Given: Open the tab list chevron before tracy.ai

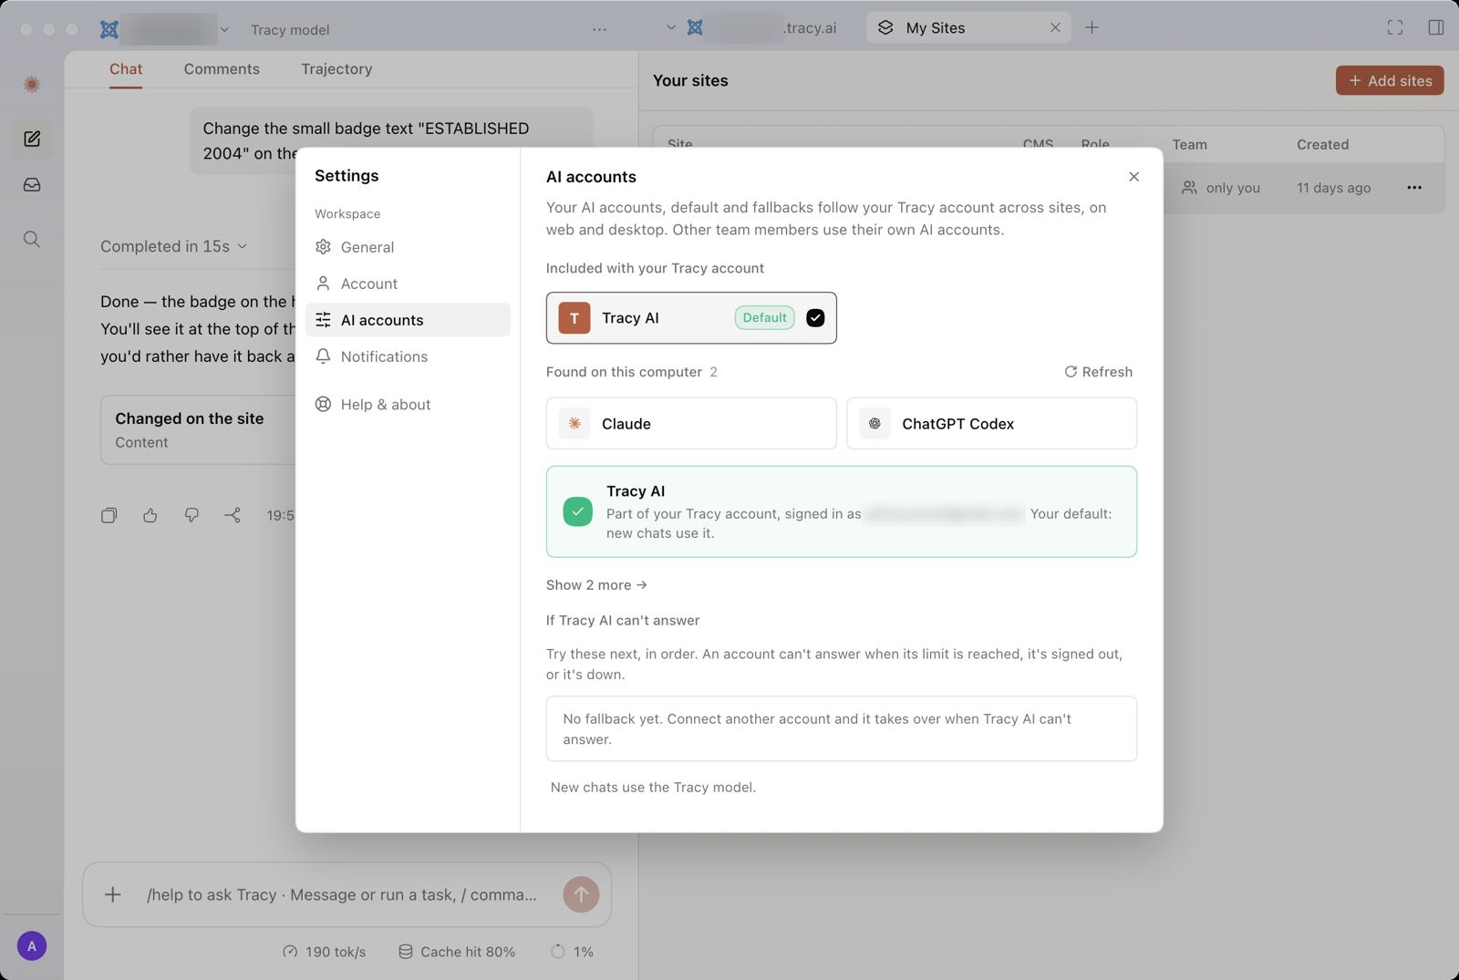Looking at the screenshot, I should (671, 27).
